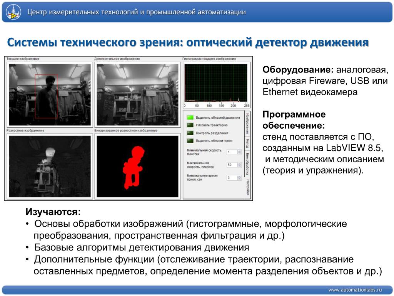Screen dimensions: 394x296
Task: Click the red binarized silhouette image
Action: [137, 166]
